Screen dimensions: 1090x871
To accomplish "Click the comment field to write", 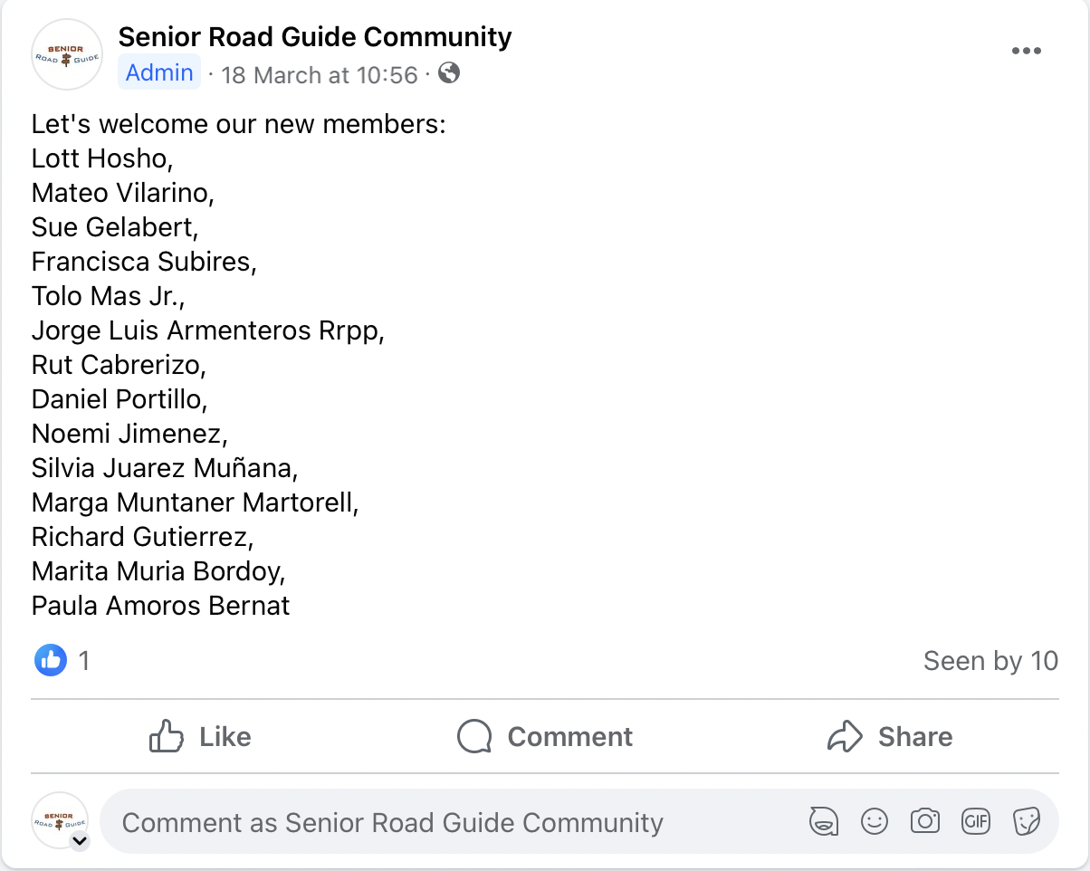I will (x=453, y=822).
